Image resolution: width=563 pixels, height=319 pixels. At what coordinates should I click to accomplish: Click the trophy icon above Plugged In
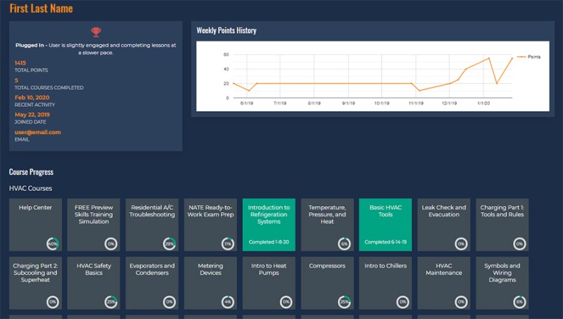pyautogui.click(x=96, y=32)
